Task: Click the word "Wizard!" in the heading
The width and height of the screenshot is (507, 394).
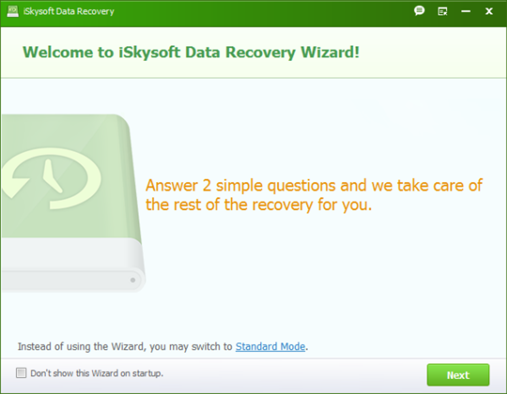Action: click(330, 52)
